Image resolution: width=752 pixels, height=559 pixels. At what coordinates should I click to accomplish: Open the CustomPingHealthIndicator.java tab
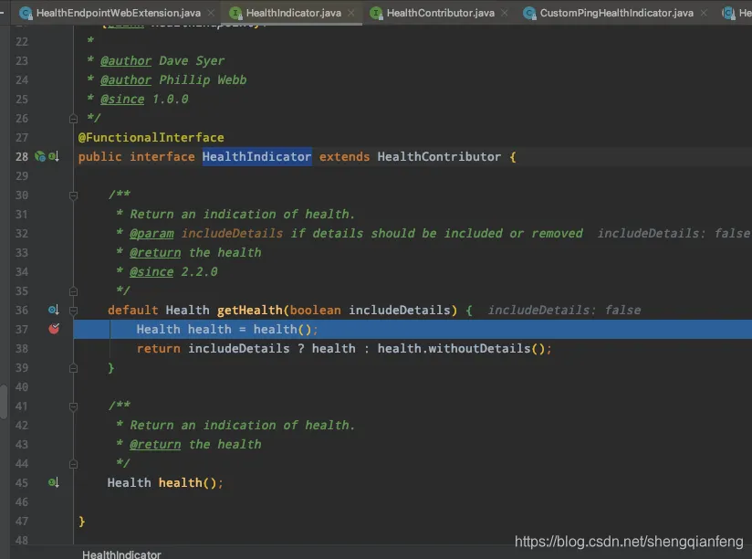click(616, 13)
